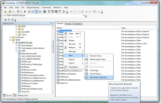Open the ModelBuilder window icon
Image resolution: width=161 pixels, height=103 pixels.
64,12
